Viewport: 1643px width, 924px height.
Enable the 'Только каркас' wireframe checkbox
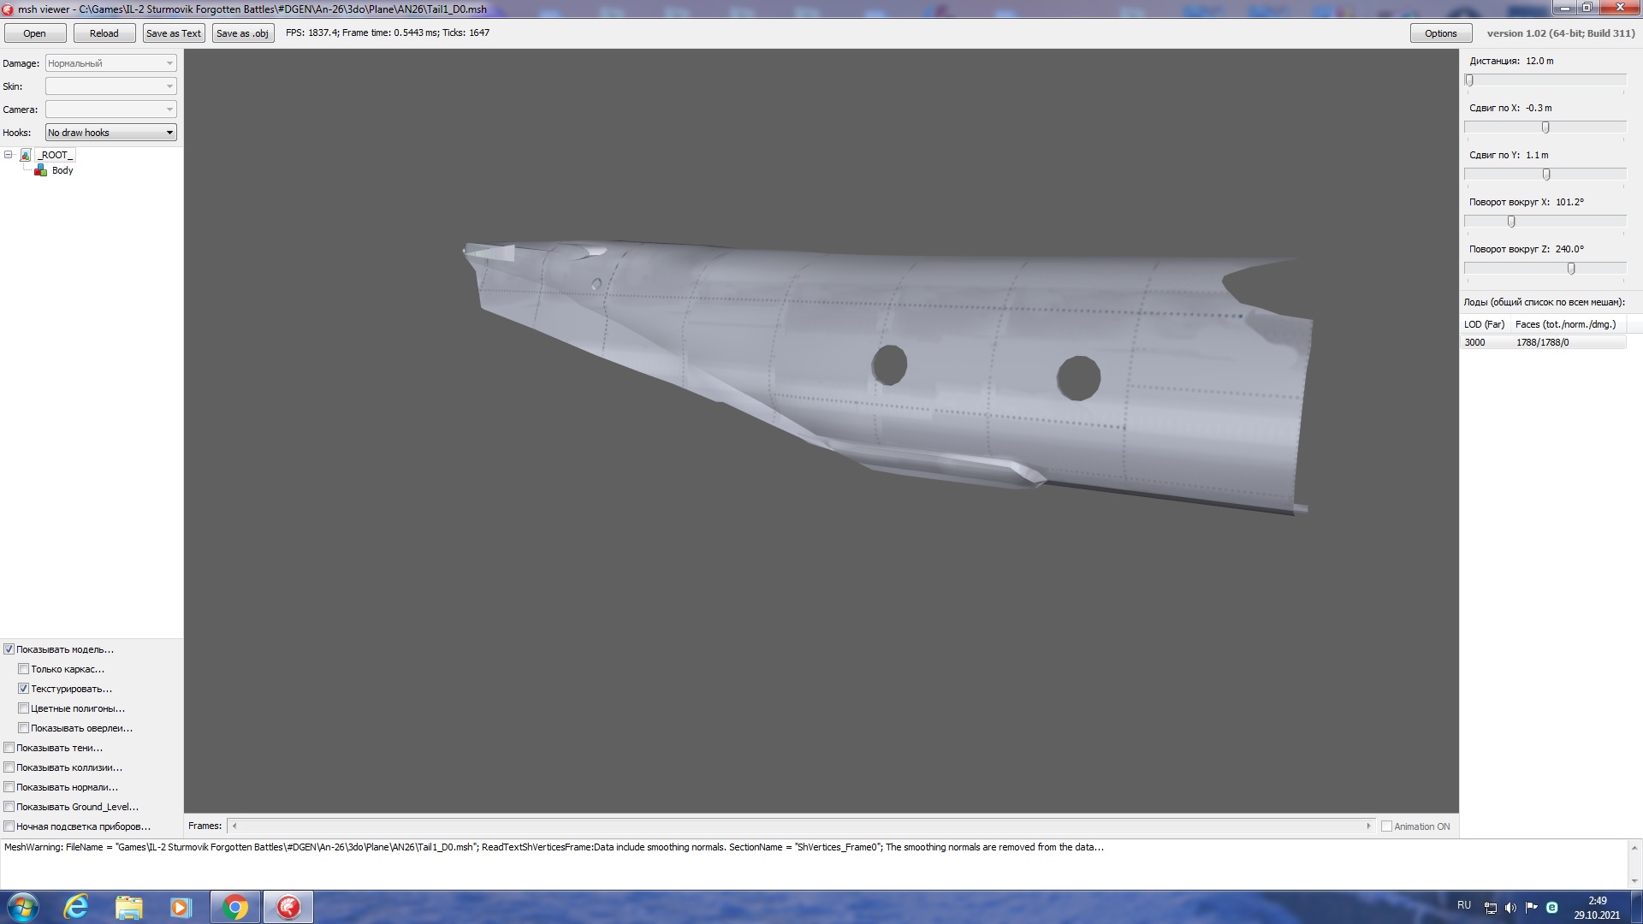coord(24,669)
